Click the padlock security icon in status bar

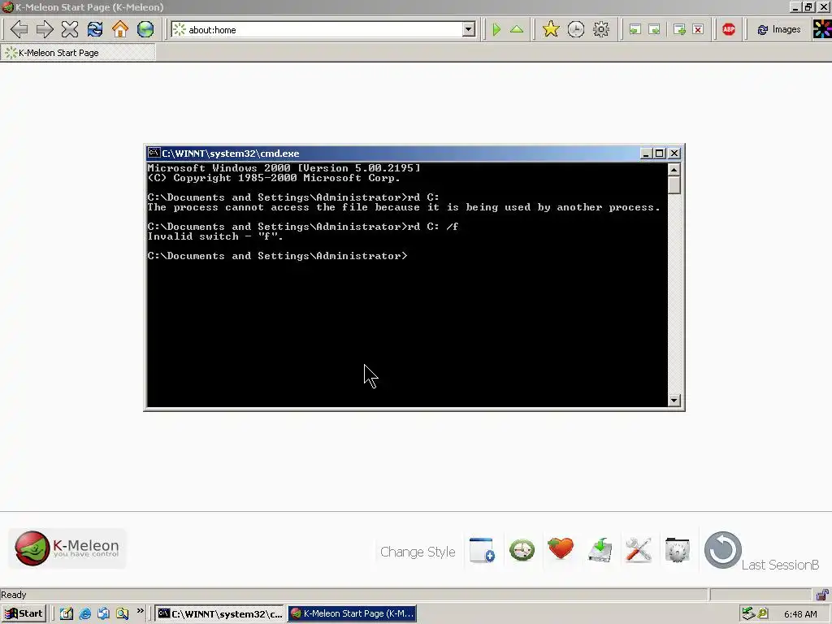822,595
